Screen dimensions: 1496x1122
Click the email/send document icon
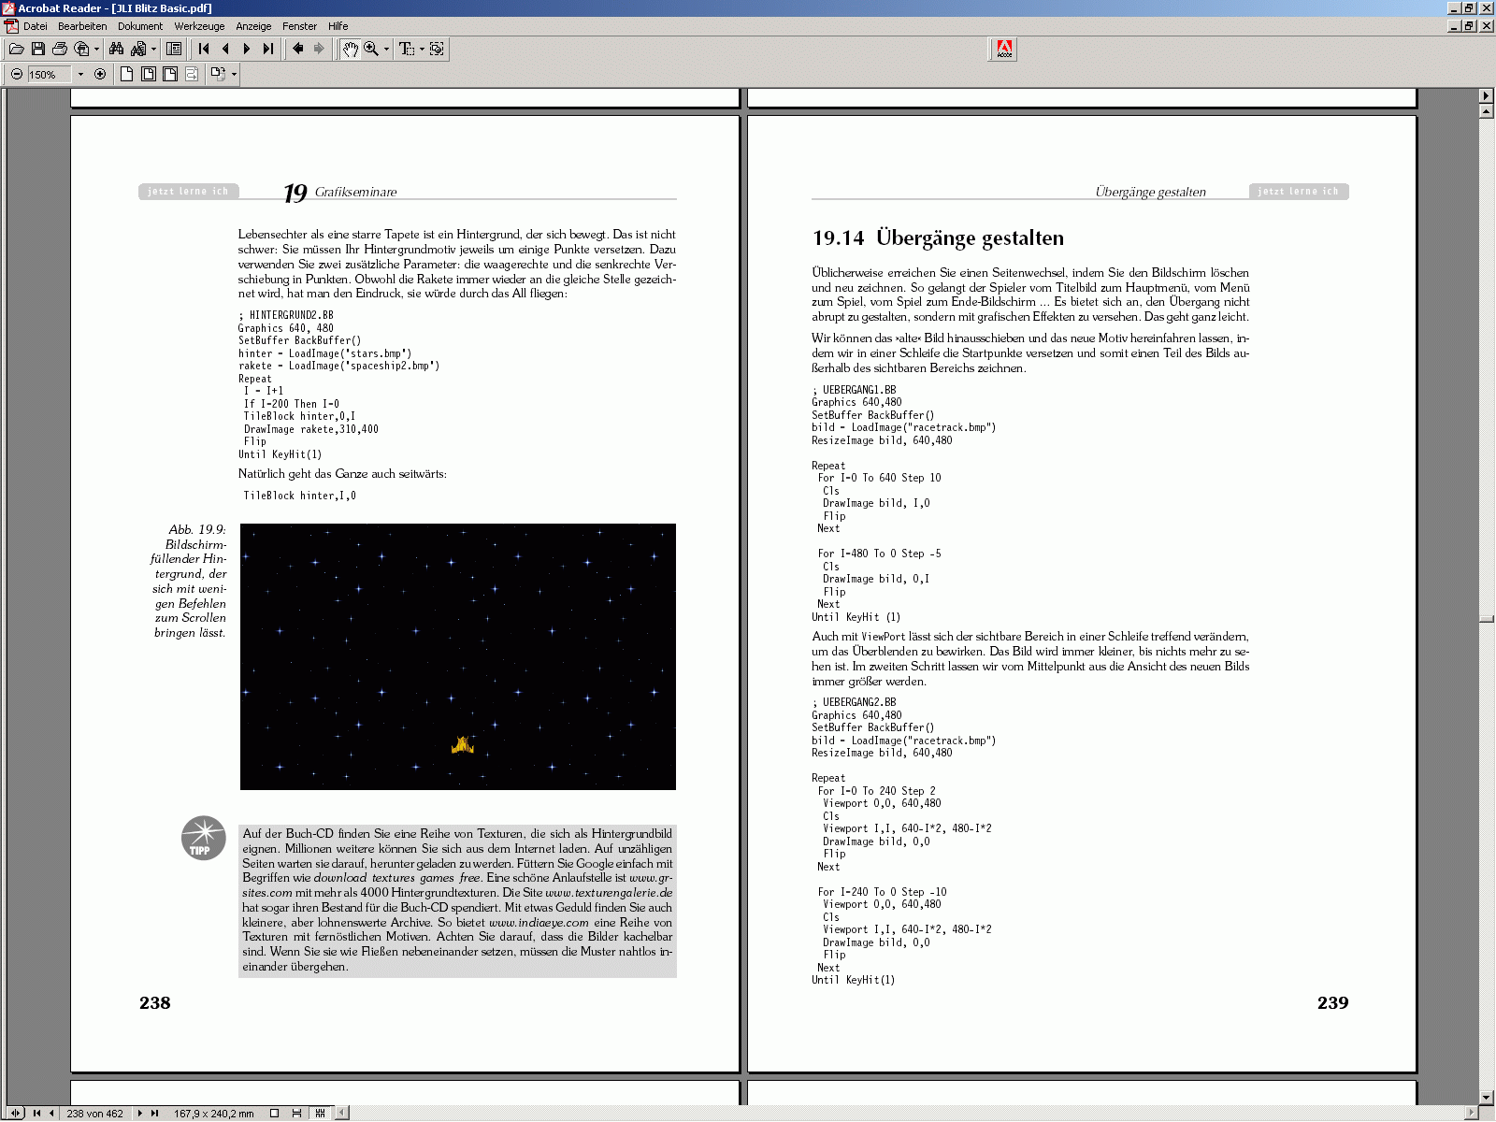(x=82, y=49)
